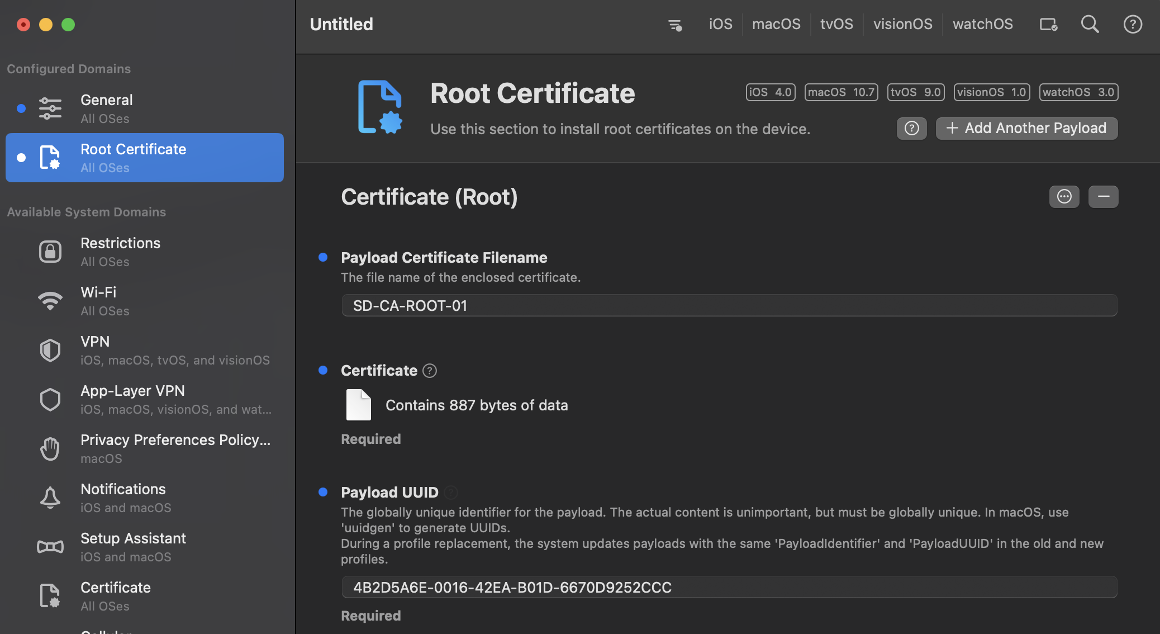Toggle the enabled dot for General domain
Screen dimensions: 1160x634
click(x=21, y=108)
